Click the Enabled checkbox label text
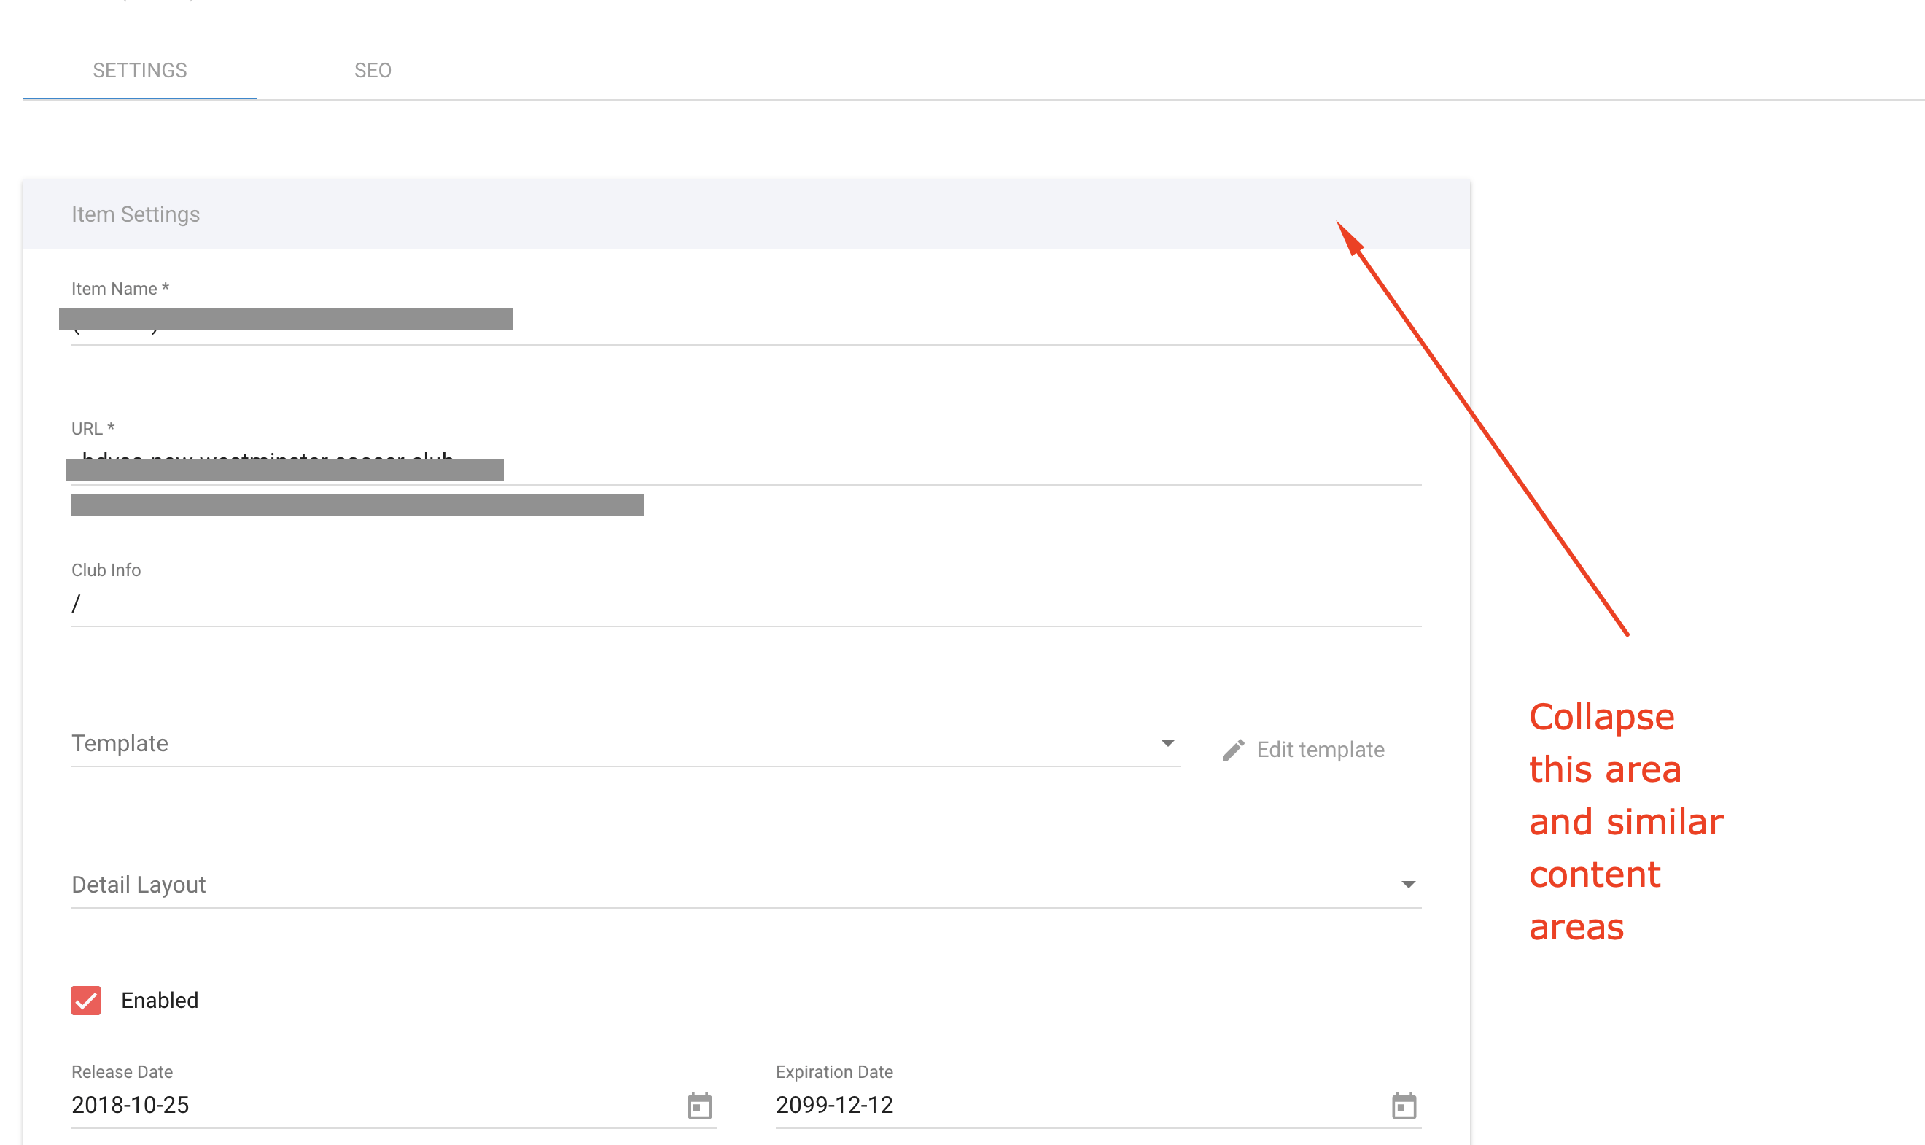Screen dimensions: 1925x1145 coord(160,1000)
